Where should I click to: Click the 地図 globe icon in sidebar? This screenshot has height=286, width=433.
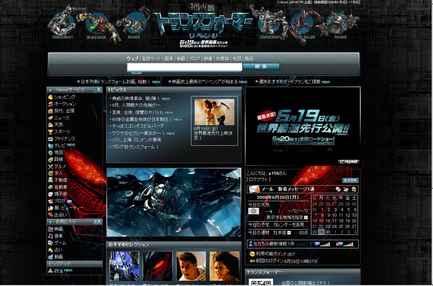(x=51, y=153)
